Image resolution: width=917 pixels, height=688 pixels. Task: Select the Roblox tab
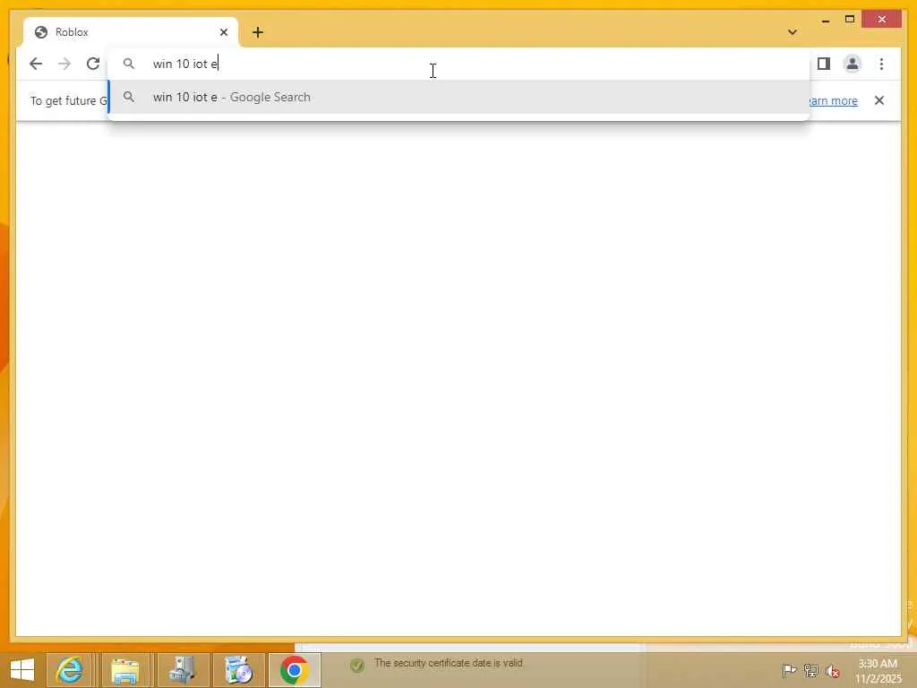pos(131,32)
